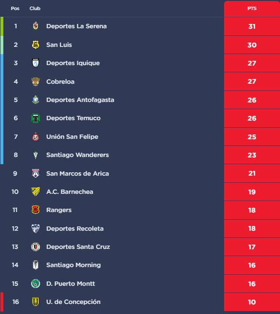This screenshot has width=280, height=314.
Task: Click the Unión San Felipe round crest
Action: click(35, 137)
